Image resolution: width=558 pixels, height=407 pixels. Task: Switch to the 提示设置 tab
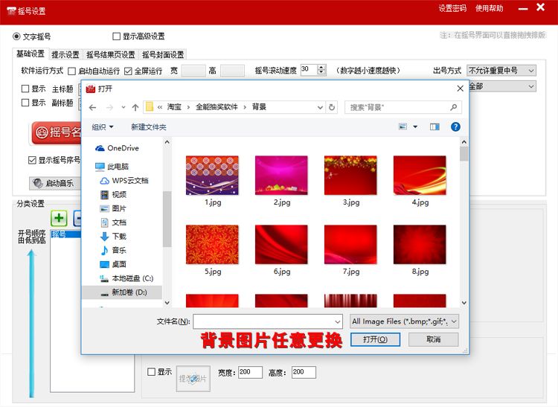coord(65,54)
